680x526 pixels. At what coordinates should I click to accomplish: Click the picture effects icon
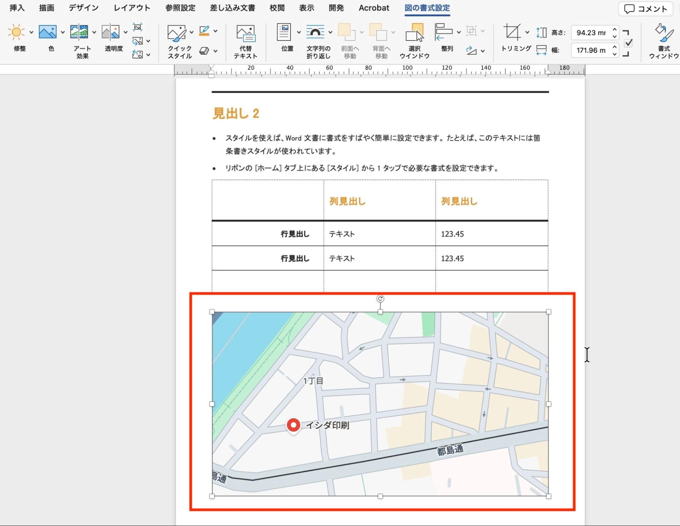[x=204, y=51]
